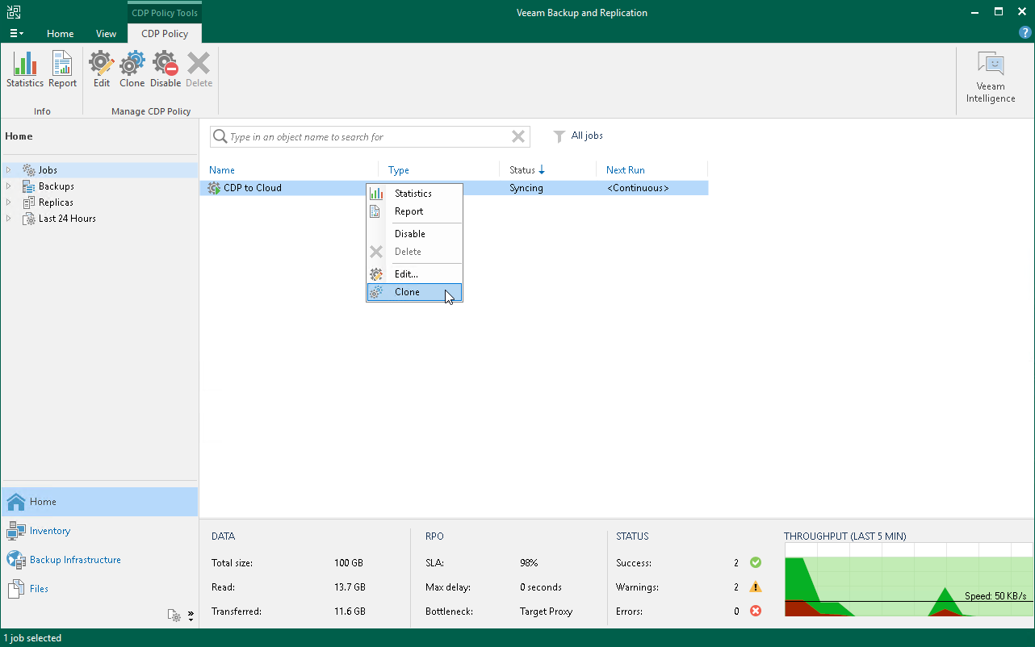Click the throughput graph
Screen dimensions: 1035x647
pos(908,579)
